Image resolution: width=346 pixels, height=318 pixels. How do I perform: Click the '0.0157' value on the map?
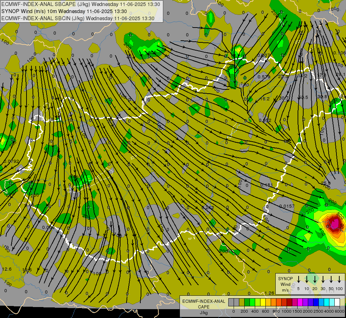[x=287, y=206]
